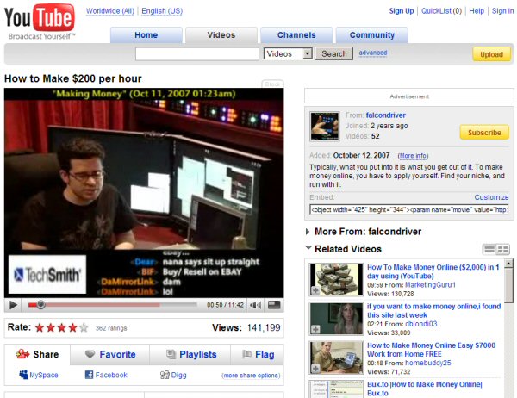The height and width of the screenshot is (398, 517).
Task: Add the money stack video to QuickList
Action: tap(315, 290)
